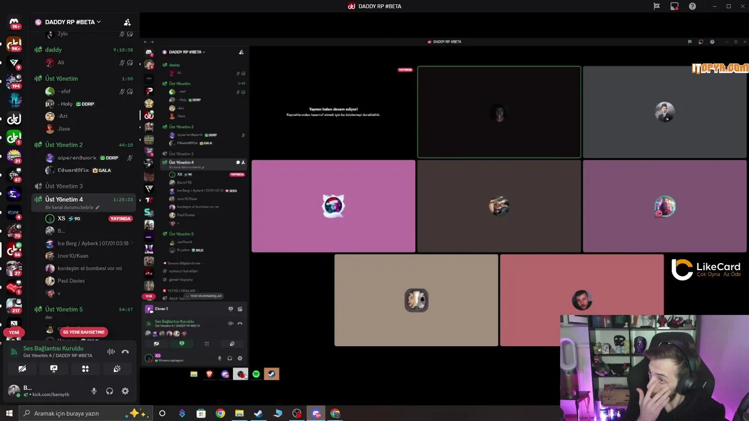
Task: Toggle microphone mute in user panel
Action: click(x=94, y=391)
